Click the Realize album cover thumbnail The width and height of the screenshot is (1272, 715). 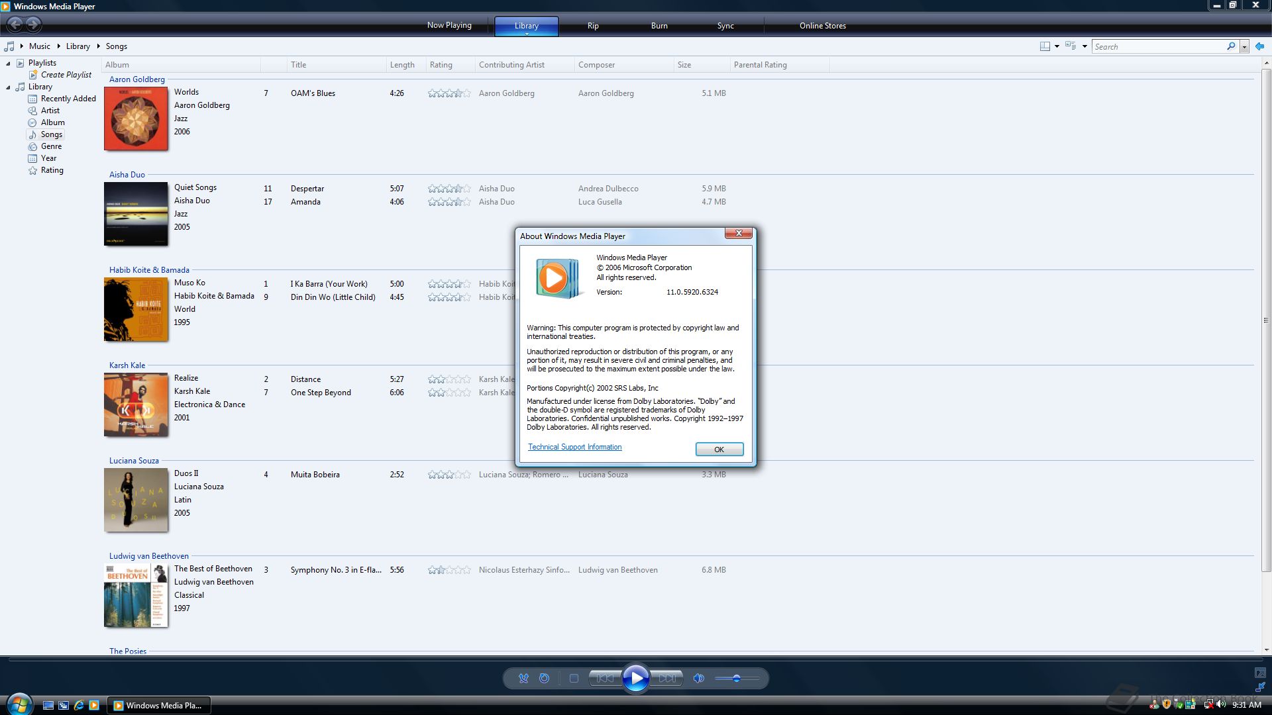coord(136,405)
